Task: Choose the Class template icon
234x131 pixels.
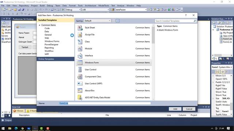Action: click(80, 41)
